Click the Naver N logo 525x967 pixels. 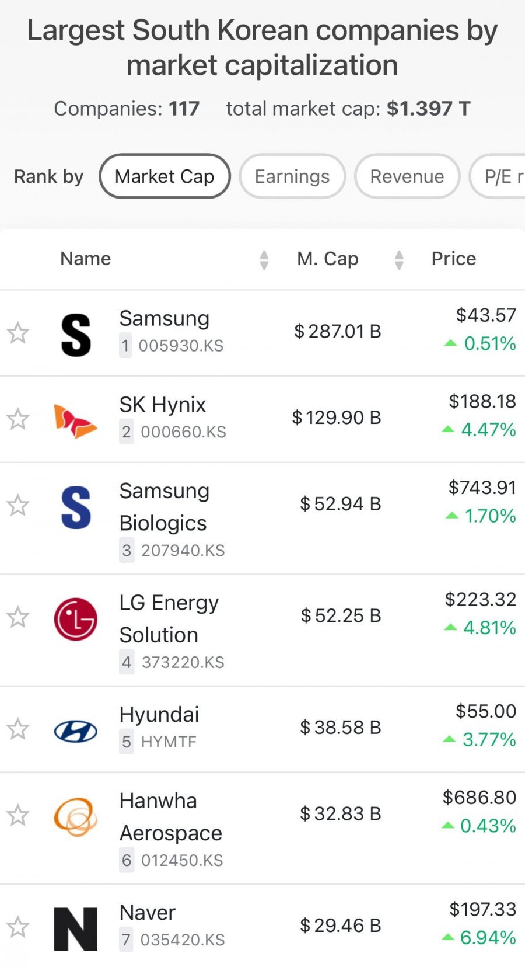(x=76, y=929)
